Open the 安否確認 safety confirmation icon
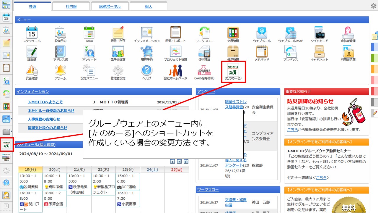This screenshot has width=378, height=213. [x=32, y=71]
